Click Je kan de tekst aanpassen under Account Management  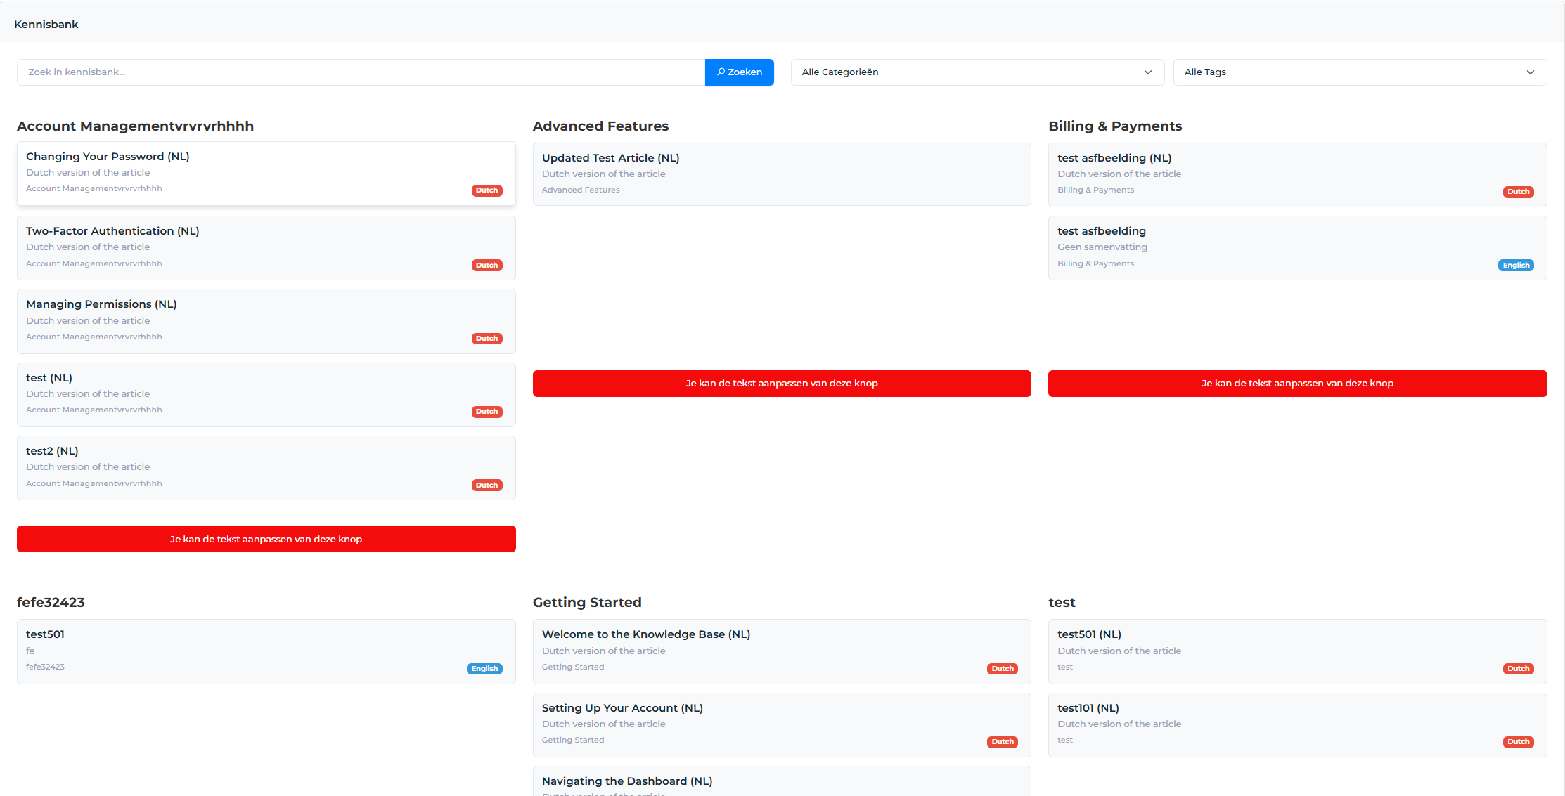(x=266, y=539)
